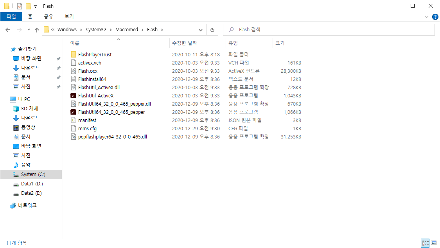Viewport: 440px width, 248px height.
Task: Select pepflashplayer64_32_0_0_465.dll file icon
Action: 74,137
